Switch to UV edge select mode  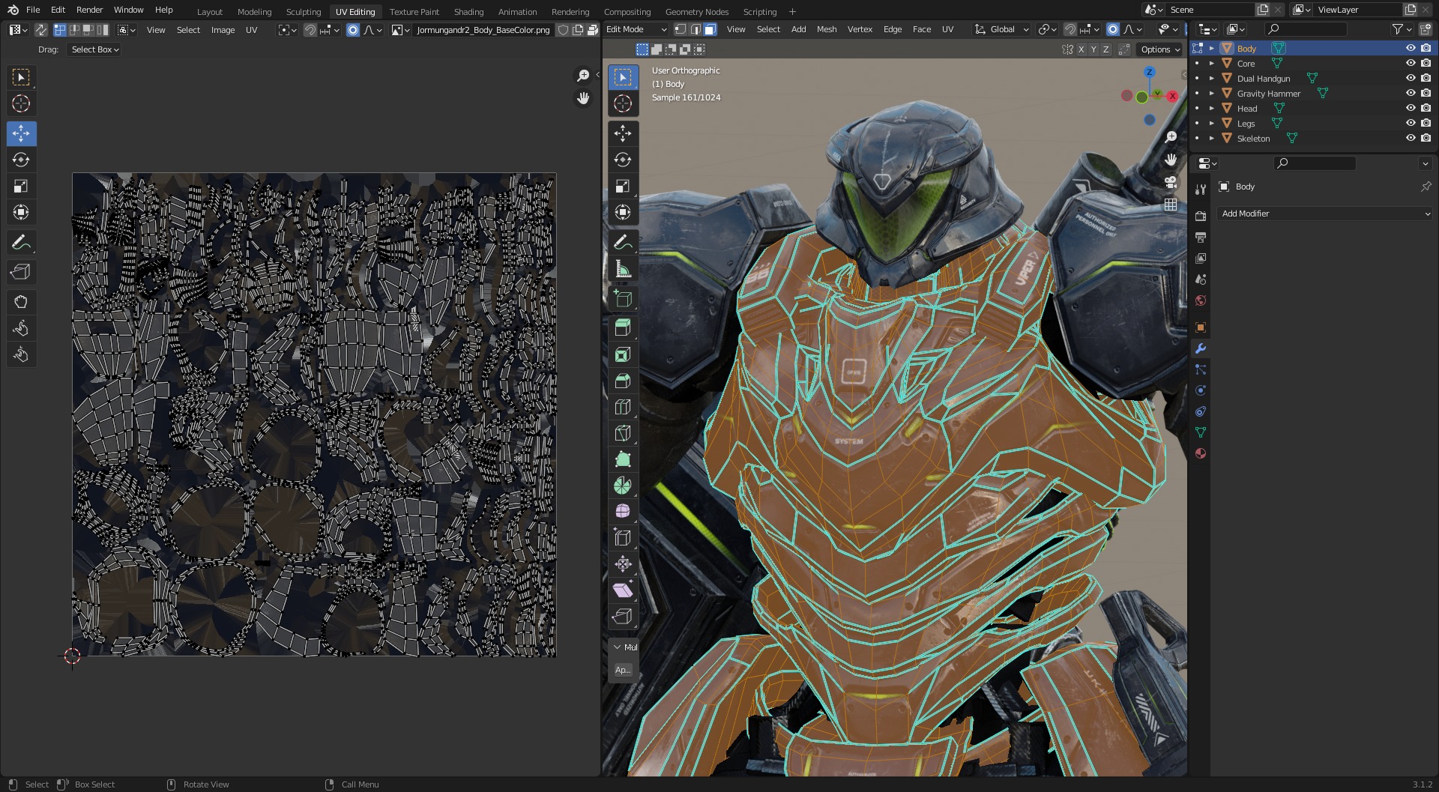click(73, 30)
